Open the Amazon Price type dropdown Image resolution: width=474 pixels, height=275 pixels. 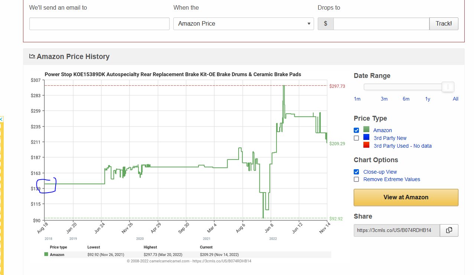point(243,24)
